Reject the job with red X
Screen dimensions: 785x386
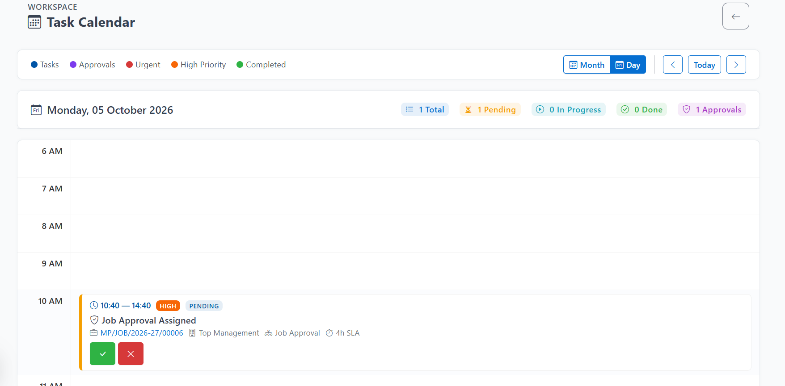tap(131, 354)
